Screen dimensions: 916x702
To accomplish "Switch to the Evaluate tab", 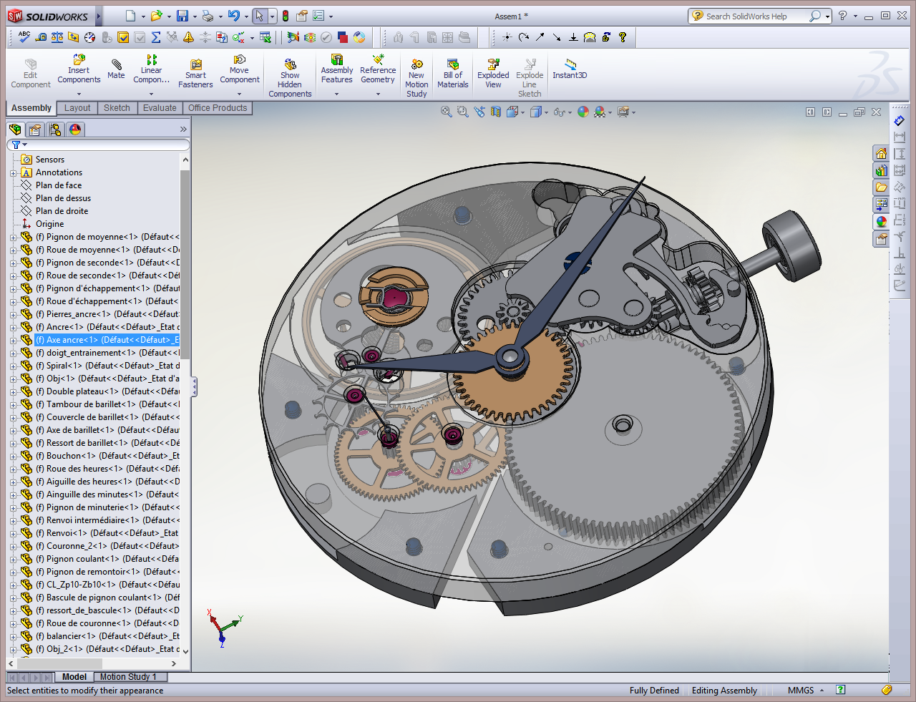I will tap(160, 108).
